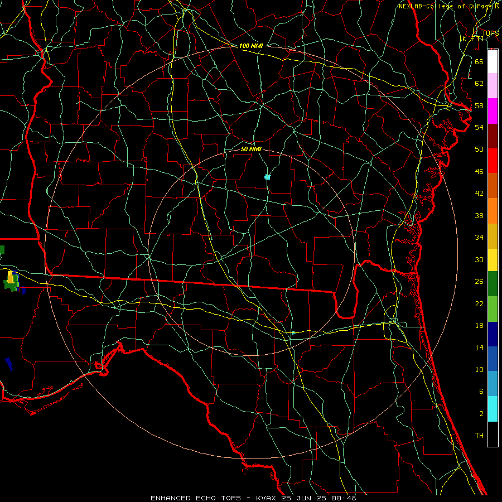Image resolution: width=502 pixels, height=502 pixels.
Task: Click the legend value 66
Action: pos(479,61)
